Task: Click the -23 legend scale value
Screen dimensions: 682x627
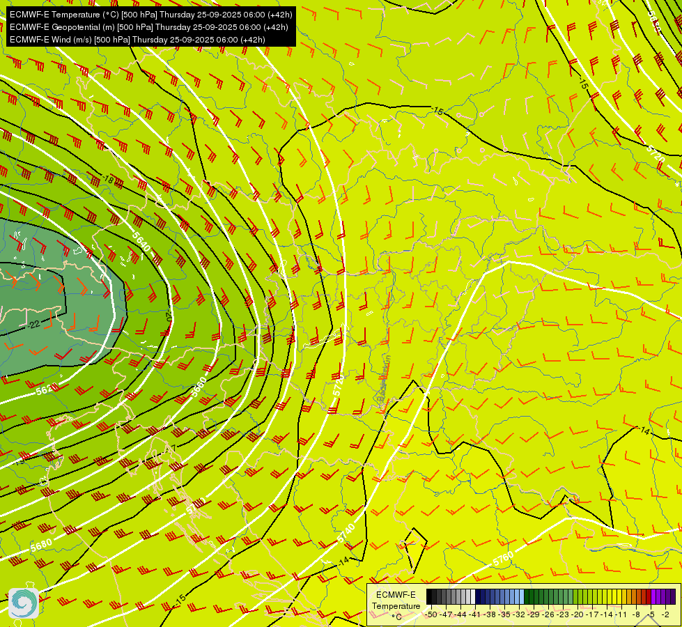Action: 564,614
